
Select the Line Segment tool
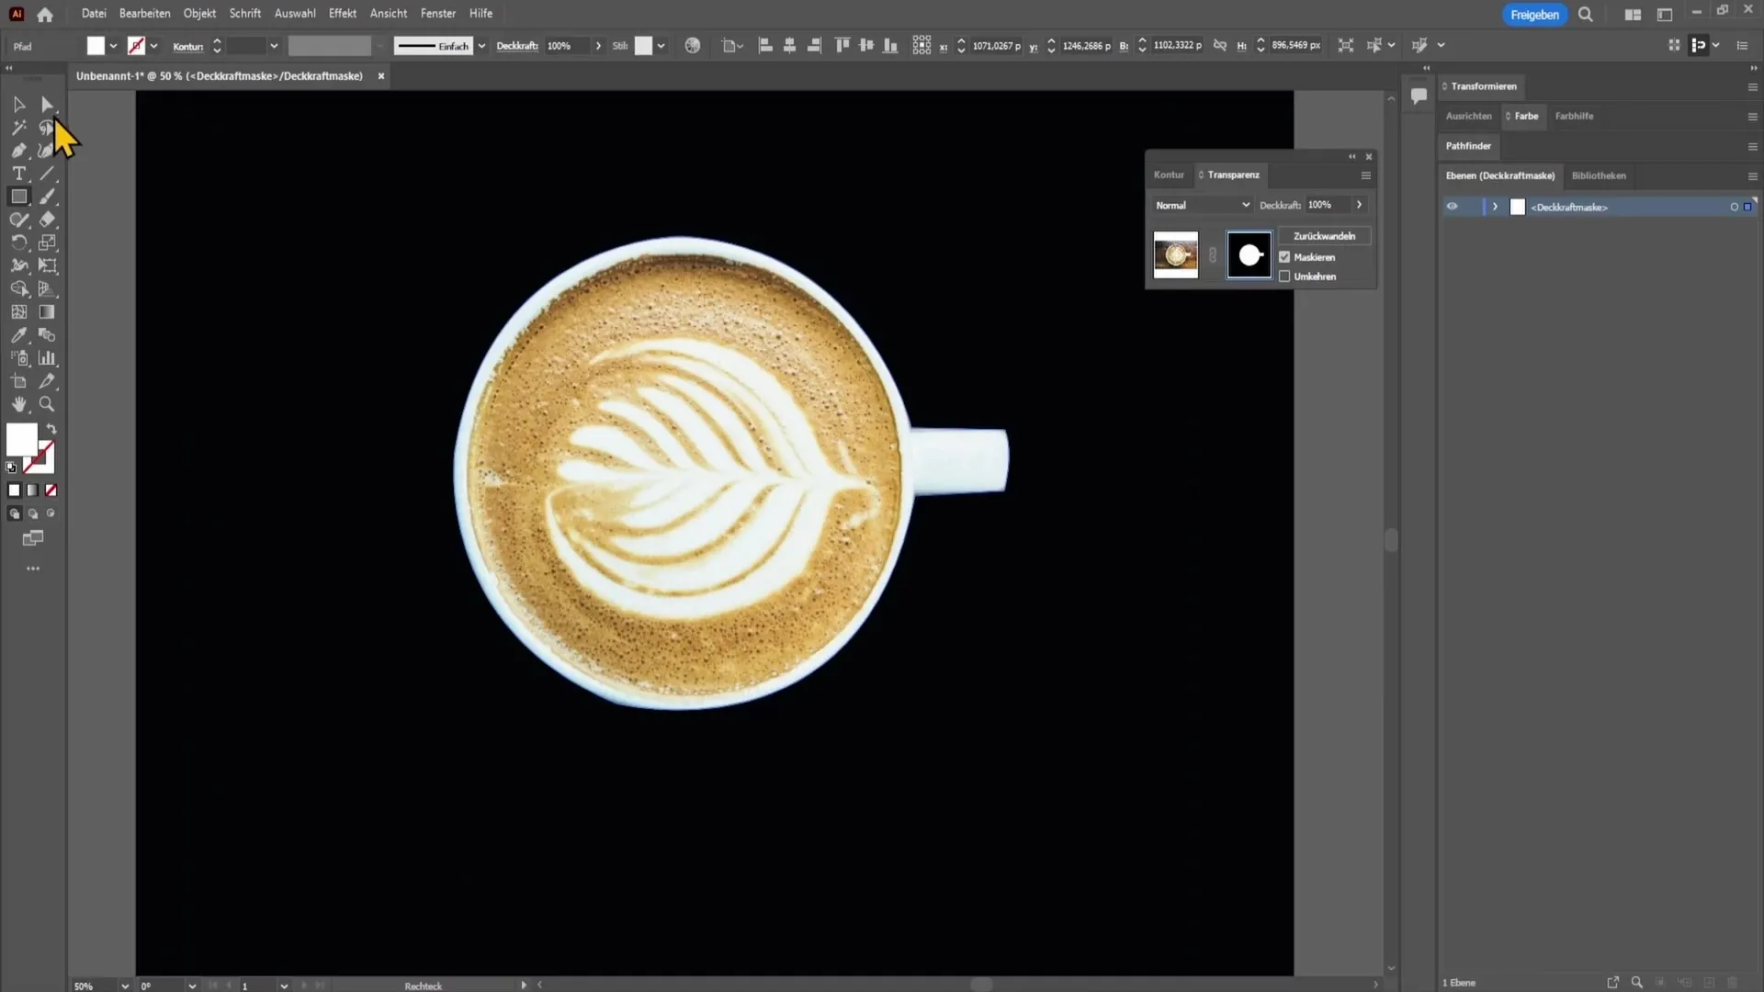pyautogui.click(x=47, y=174)
